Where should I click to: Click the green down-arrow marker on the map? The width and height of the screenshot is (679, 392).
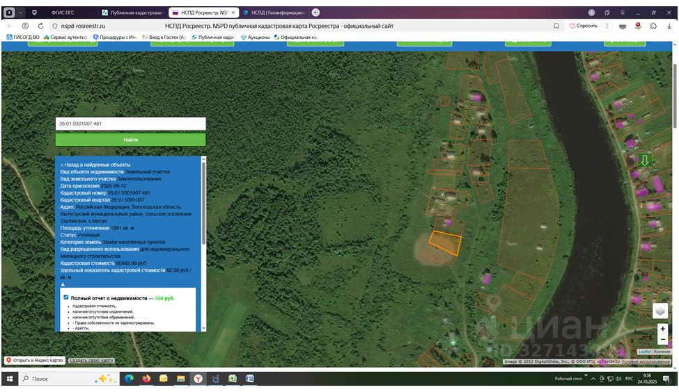coord(644,161)
